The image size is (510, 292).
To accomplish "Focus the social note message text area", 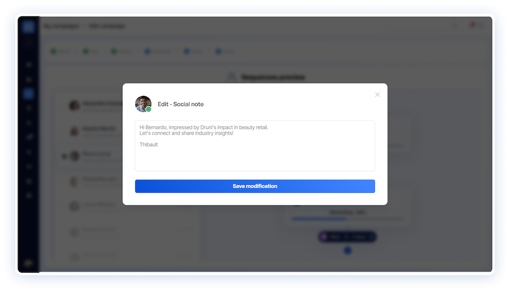I will [255, 146].
